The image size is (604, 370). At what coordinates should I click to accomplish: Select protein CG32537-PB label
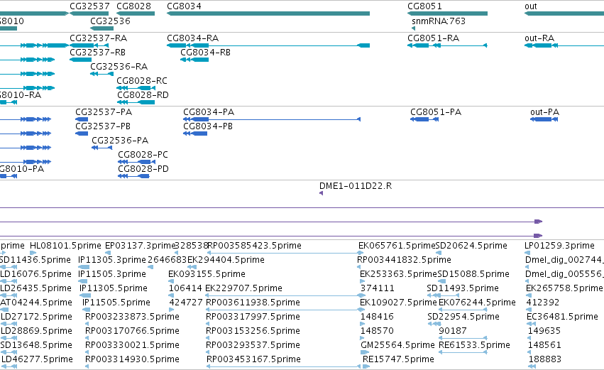pos(103,126)
